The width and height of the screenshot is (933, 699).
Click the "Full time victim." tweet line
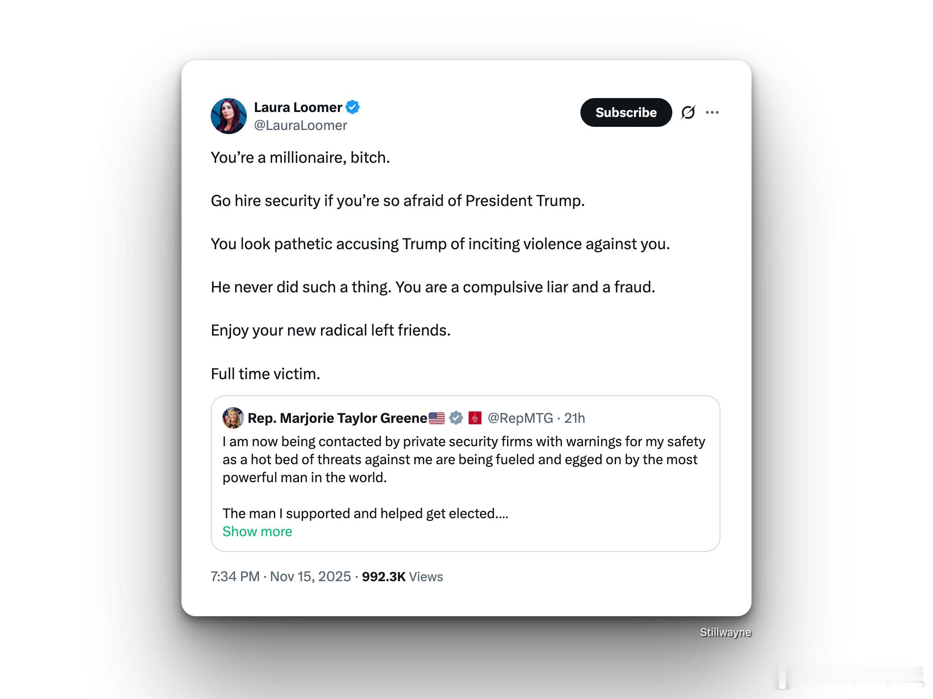point(265,374)
